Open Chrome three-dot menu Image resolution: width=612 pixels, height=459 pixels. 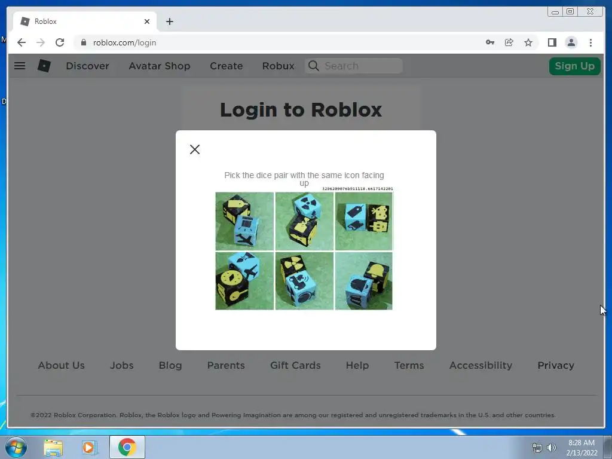(x=590, y=42)
